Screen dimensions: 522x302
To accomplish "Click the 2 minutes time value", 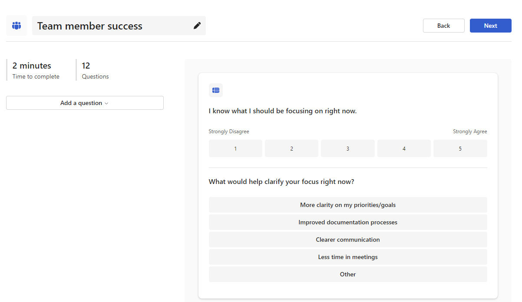I will [x=32, y=66].
